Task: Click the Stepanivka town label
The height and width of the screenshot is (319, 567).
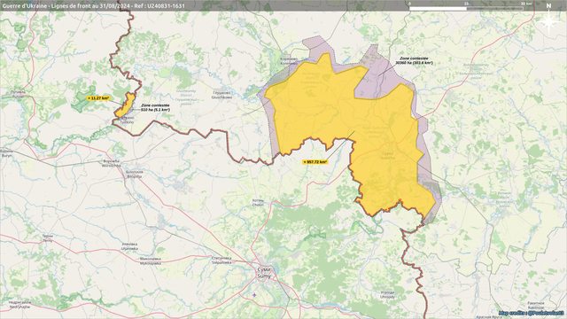Action: [221, 260]
